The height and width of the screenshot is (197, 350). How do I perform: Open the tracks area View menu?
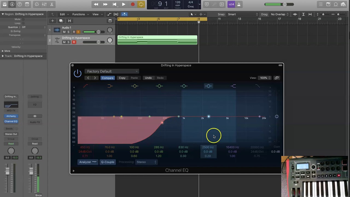coord(97,14)
